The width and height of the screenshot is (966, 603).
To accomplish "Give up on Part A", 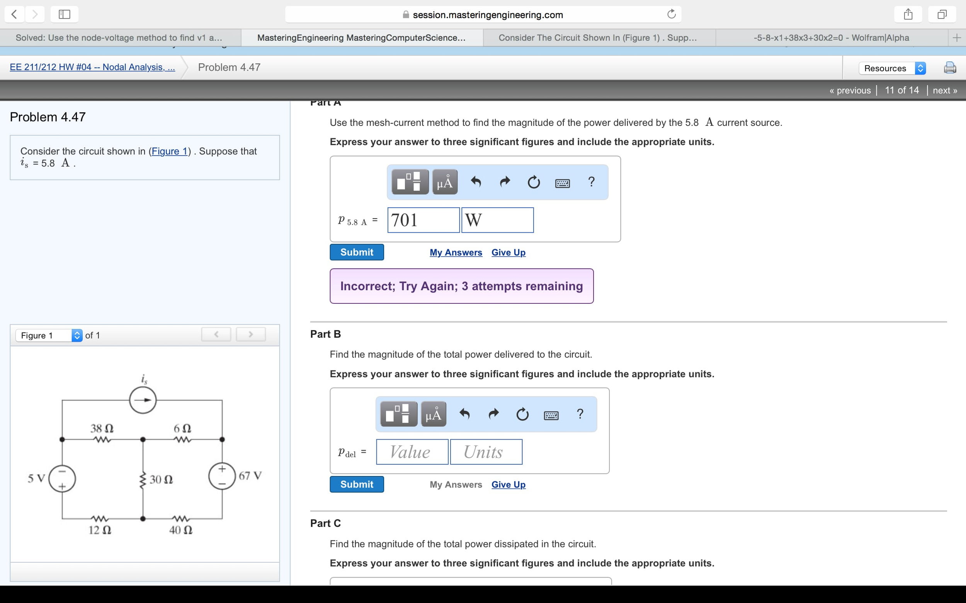I will click(509, 252).
